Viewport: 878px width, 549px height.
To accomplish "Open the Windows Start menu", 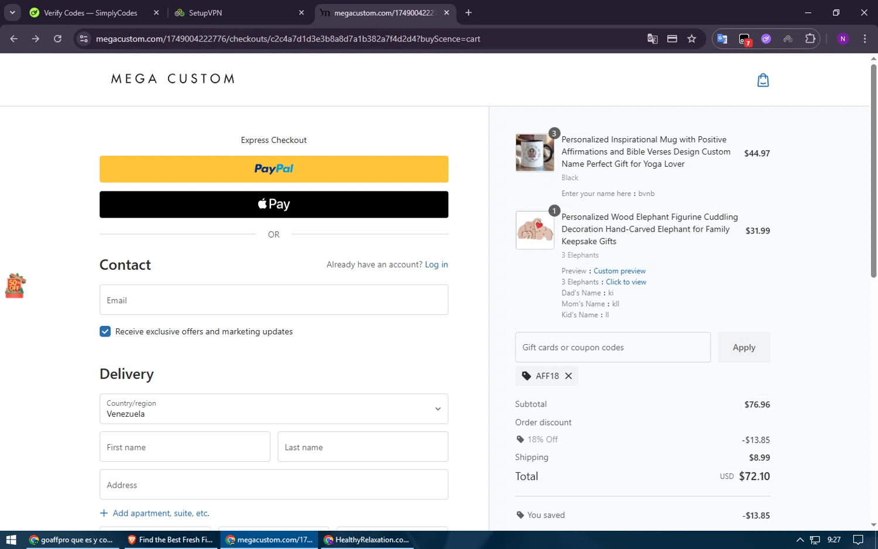I will click(x=11, y=540).
